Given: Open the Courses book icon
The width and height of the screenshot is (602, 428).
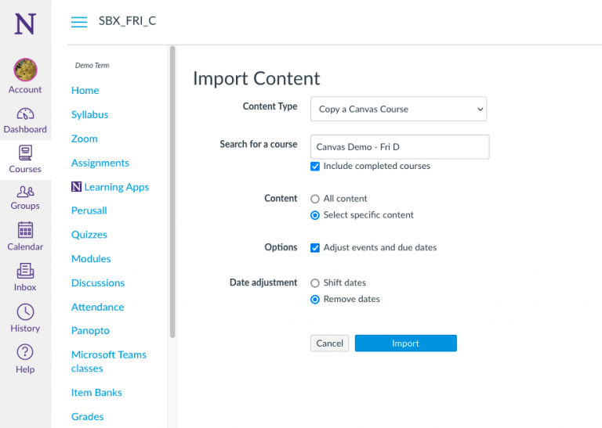Looking at the screenshot, I should 25,153.
